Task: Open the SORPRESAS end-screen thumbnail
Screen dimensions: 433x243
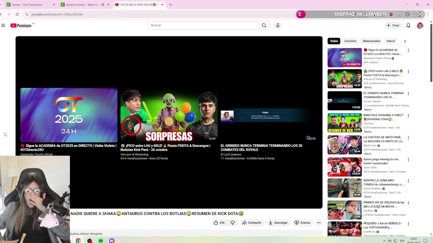Action: [169, 115]
